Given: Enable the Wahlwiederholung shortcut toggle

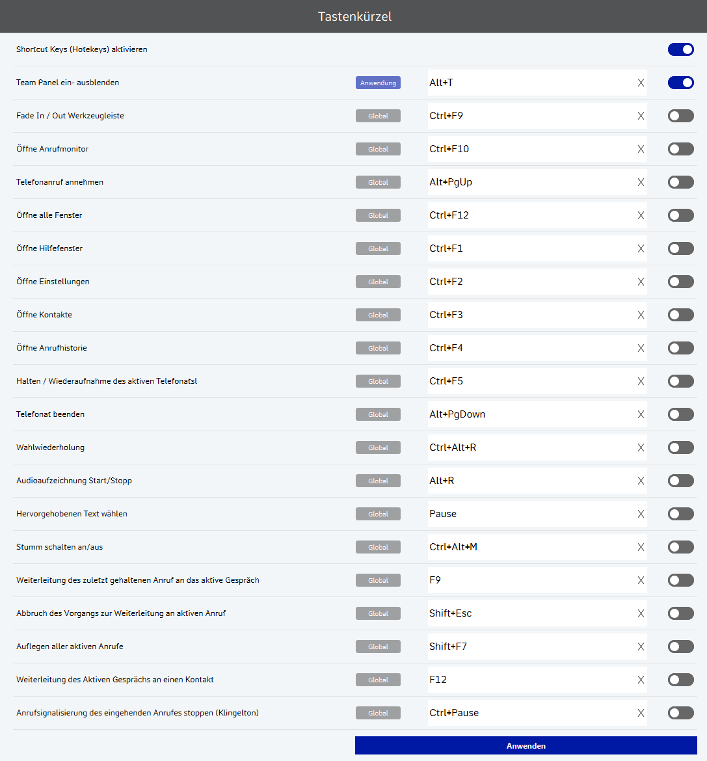Looking at the screenshot, I should tap(680, 447).
